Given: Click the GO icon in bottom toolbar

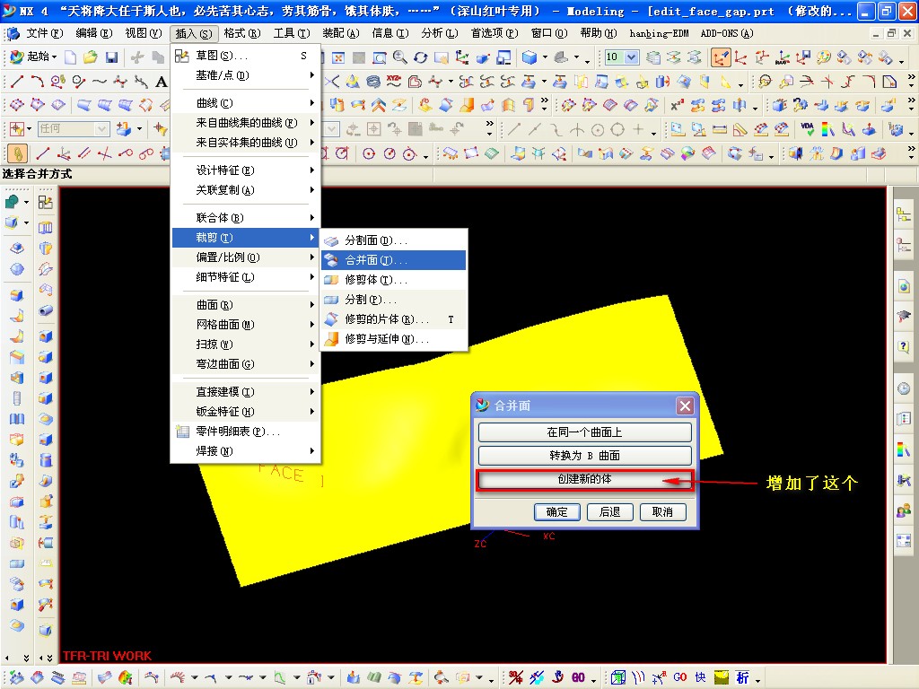Looking at the screenshot, I should pyautogui.click(x=680, y=677).
